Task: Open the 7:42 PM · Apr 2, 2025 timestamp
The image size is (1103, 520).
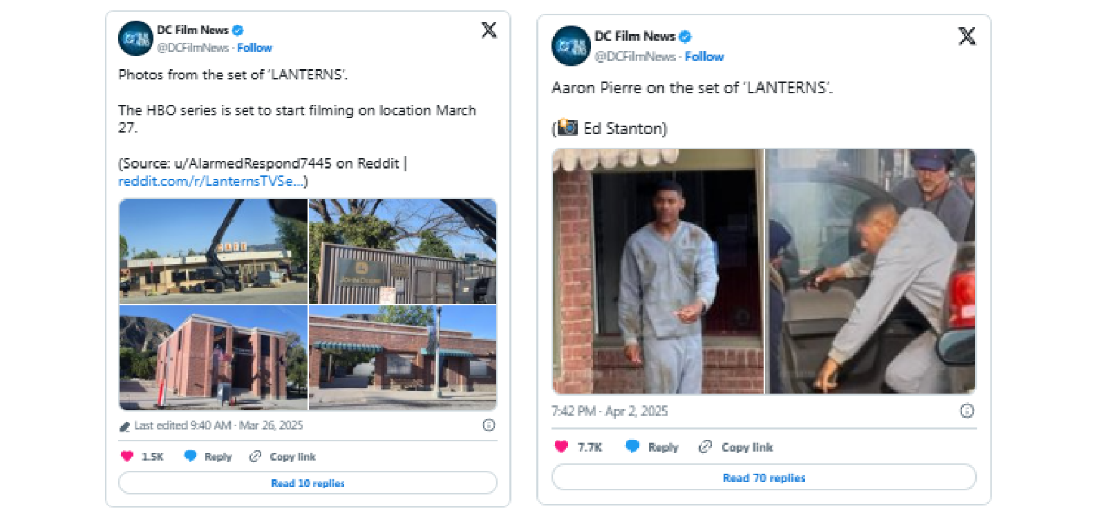Action: point(610,411)
